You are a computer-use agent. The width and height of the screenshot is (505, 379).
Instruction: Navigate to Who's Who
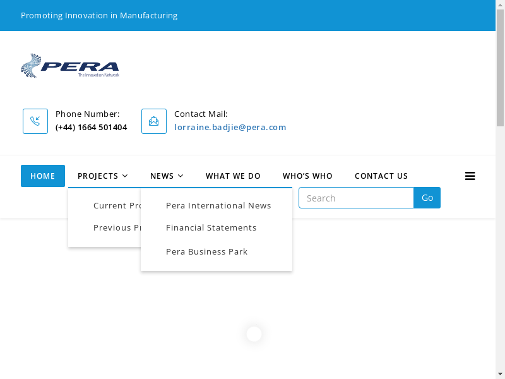coord(307,176)
